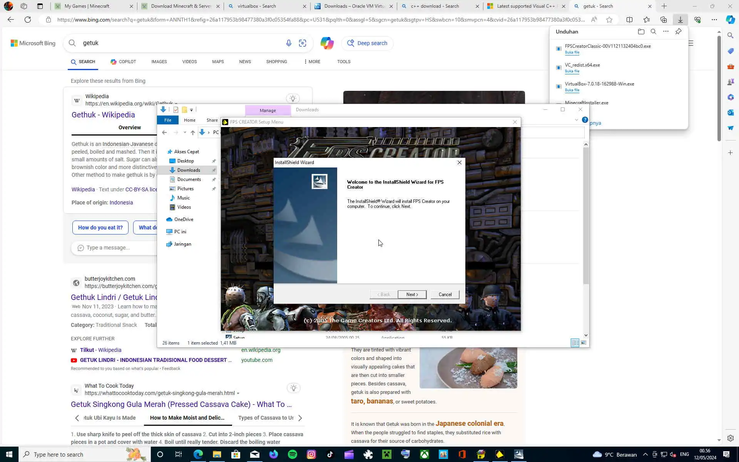Open the Share ribbon tab in Explorer

[212, 120]
